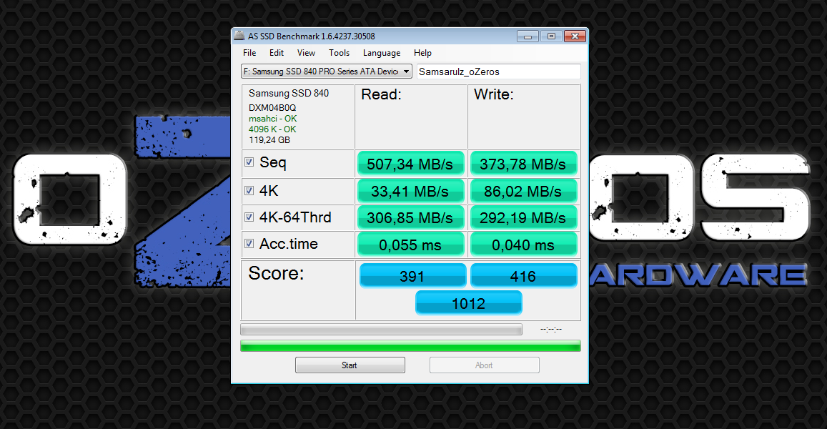827x429 pixels.
Task: Close the AS SSD Benchmark window
Action: (x=575, y=36)
